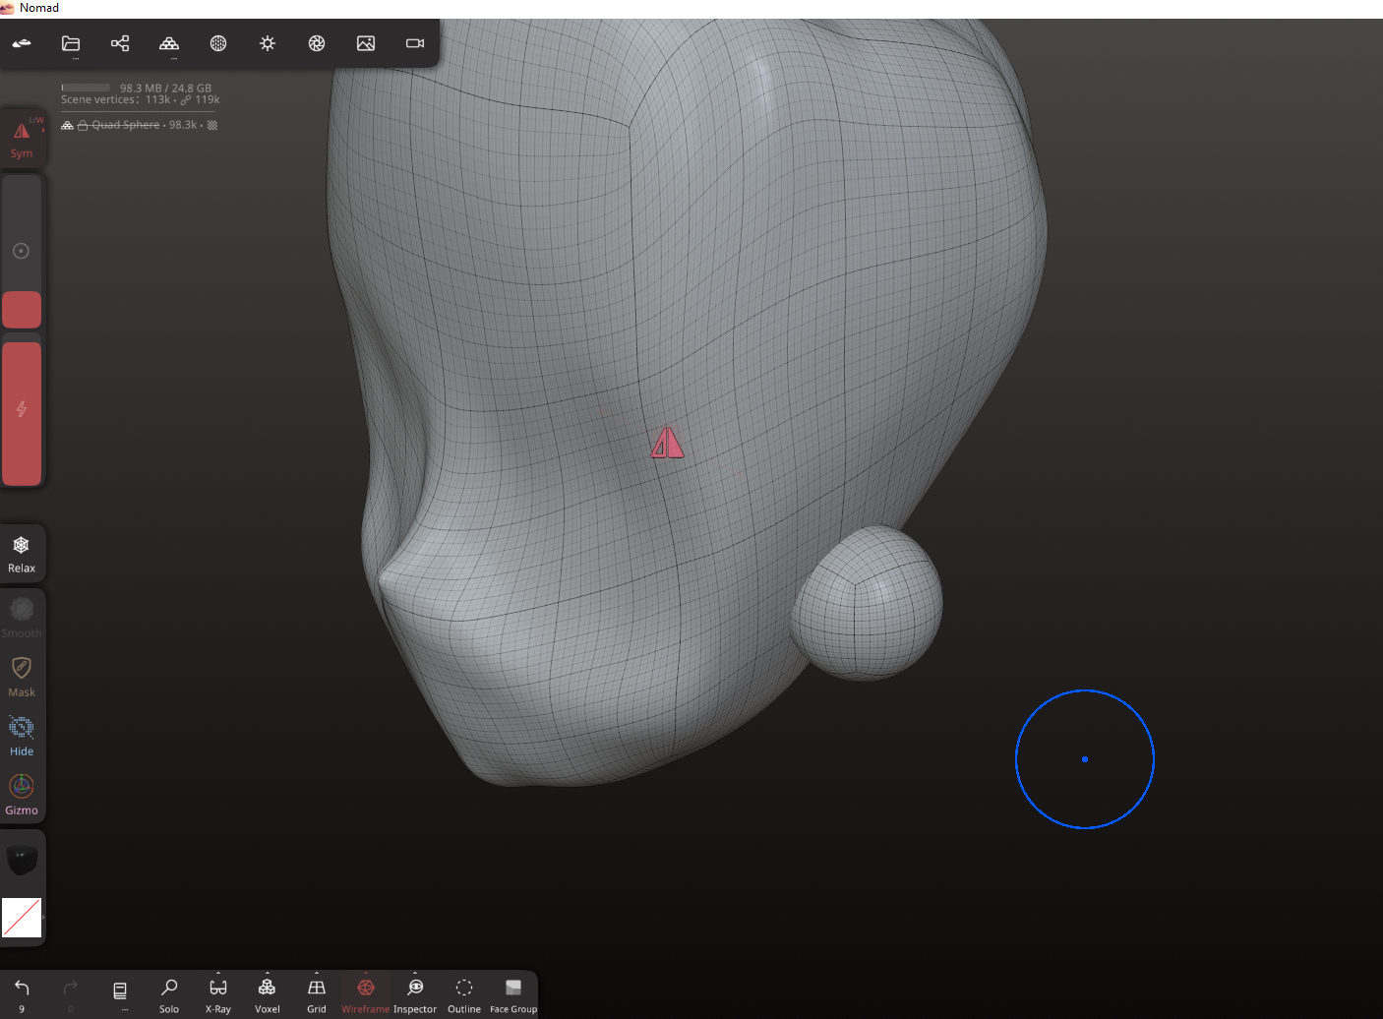Open the Material sphere menu
Image resolution: width=1383 pixels, height=1019 pixels.
(218, 43)
